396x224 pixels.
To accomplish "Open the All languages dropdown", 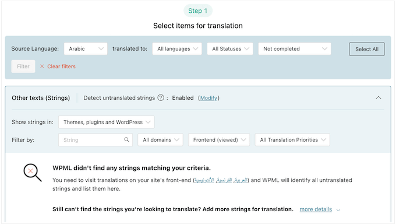I will [177, 49].
